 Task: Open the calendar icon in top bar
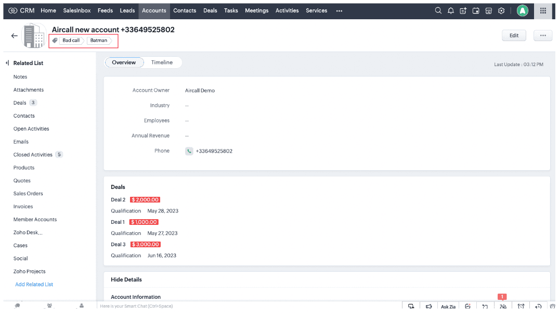point(476,10)
